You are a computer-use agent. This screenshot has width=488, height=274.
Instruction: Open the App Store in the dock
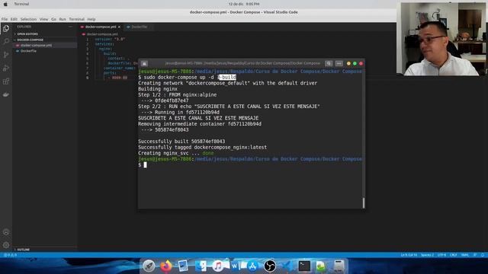click(x=252, y=266)
